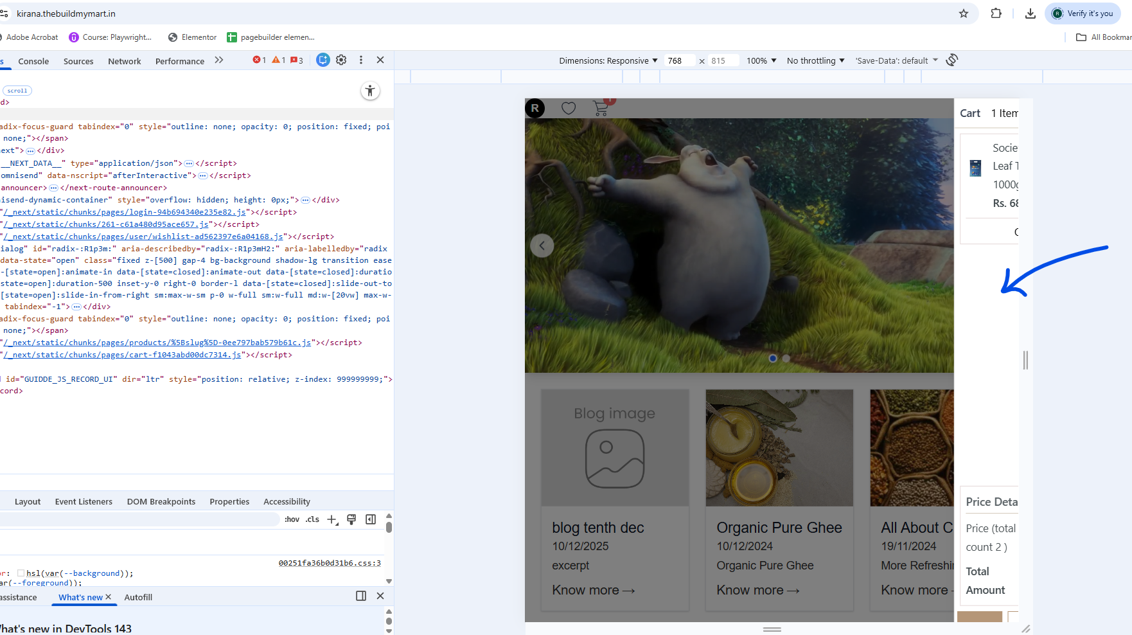Open the browser extensions puzzle icon
1132x635 pixels.
point(996,13)
